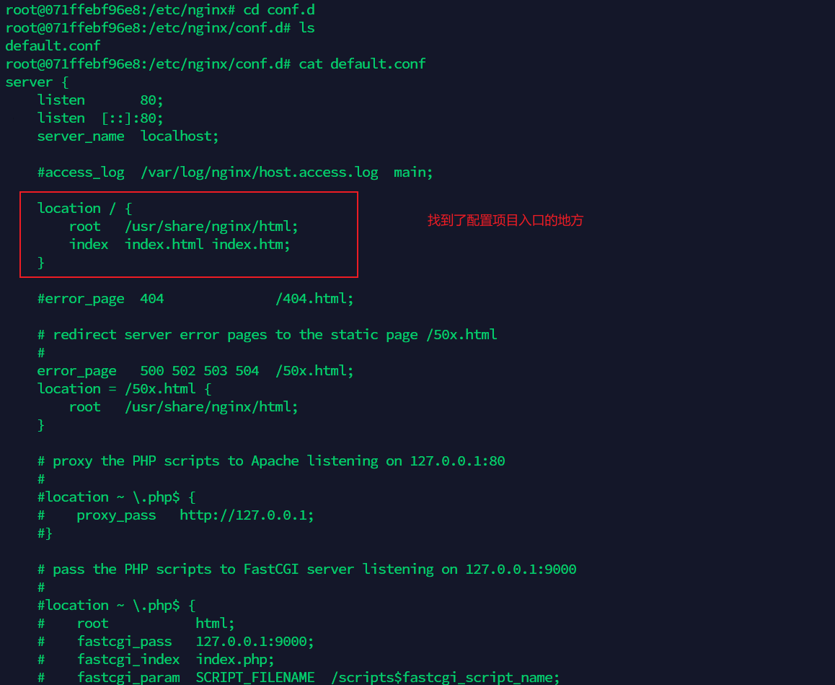Click the "listen 80;" directive line

(x=100, y=100)
